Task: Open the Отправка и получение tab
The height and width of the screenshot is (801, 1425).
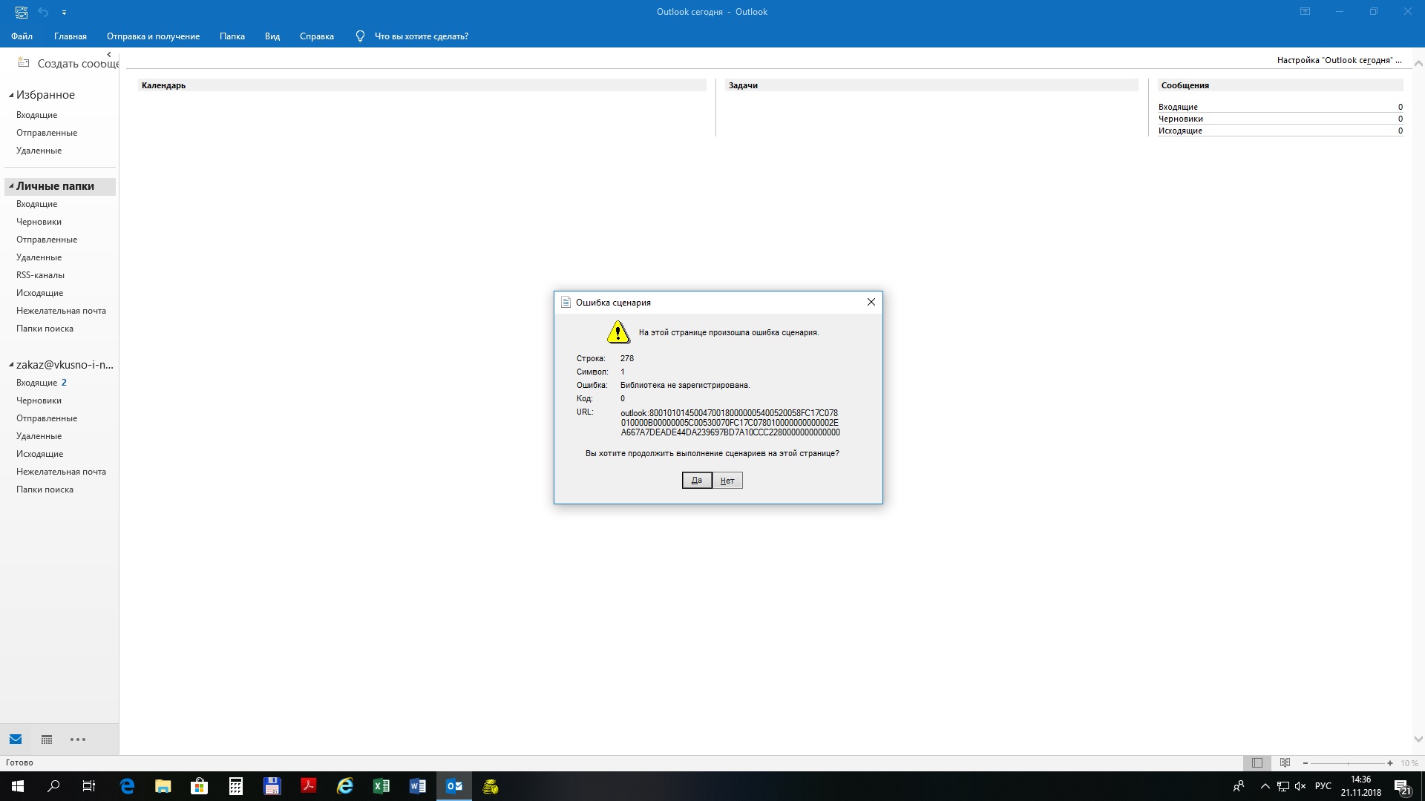Action: click(x=153, y=36)
